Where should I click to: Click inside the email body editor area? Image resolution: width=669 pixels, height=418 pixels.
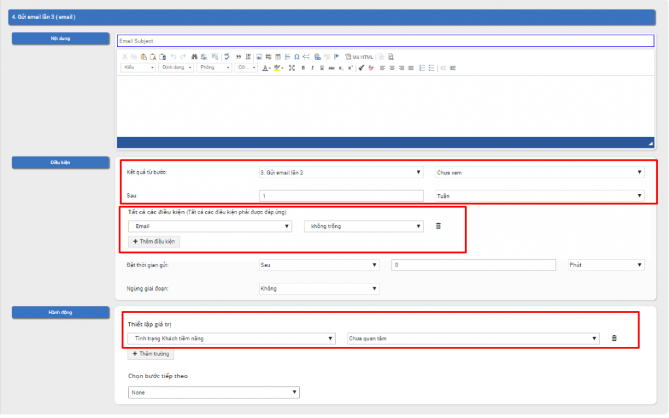tap(385, 106)
